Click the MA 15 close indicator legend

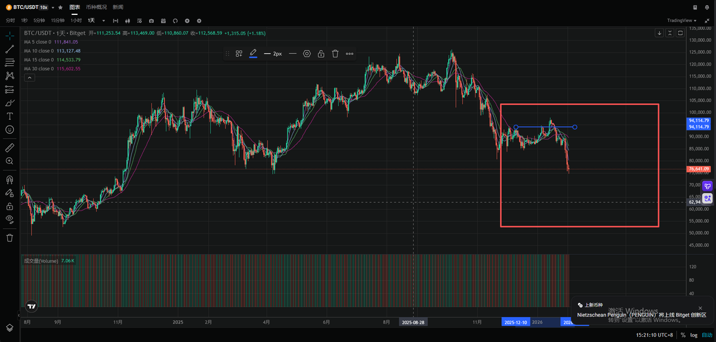(52, 60)
